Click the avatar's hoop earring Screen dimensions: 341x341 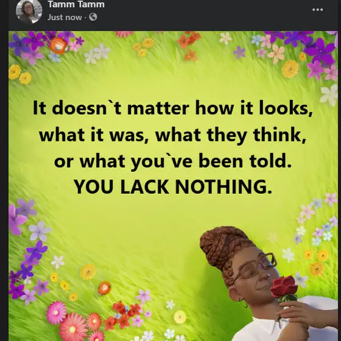243,303
